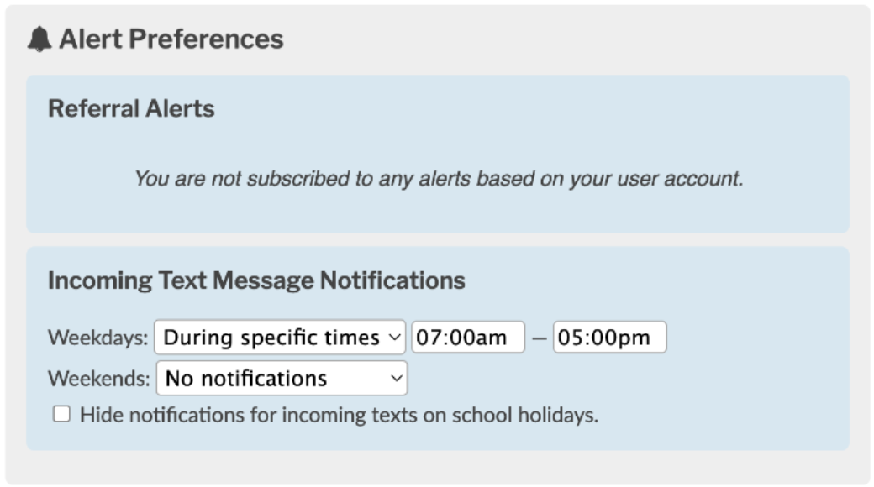Click the Referral Alerts section title
Screen dimensions: 874x487
[131, 108]
